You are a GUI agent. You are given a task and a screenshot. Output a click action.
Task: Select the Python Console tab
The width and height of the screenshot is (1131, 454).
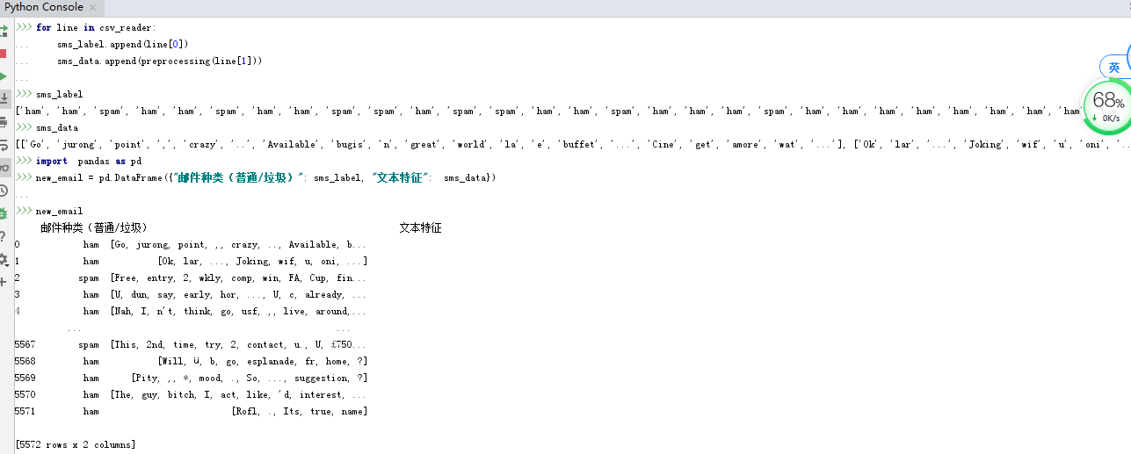(x=44, y=7)
